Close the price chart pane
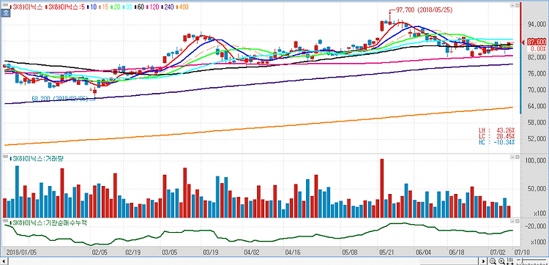Viewport: 549px width, 265px height. coord(518,6)
